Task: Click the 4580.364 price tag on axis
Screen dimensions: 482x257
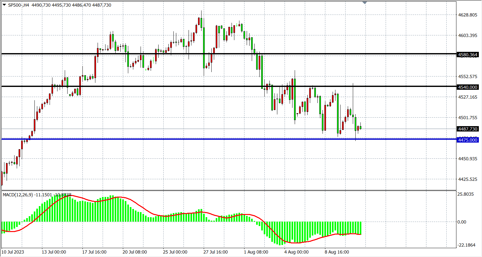Action: click(467, 55)
